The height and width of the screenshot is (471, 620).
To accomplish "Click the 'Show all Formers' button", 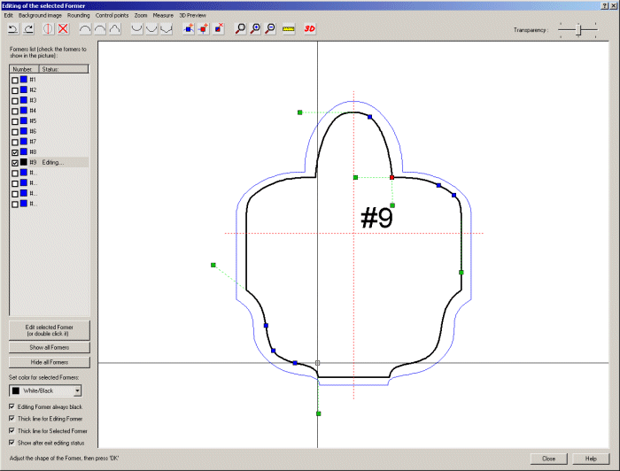I will [x=49, y=347].
